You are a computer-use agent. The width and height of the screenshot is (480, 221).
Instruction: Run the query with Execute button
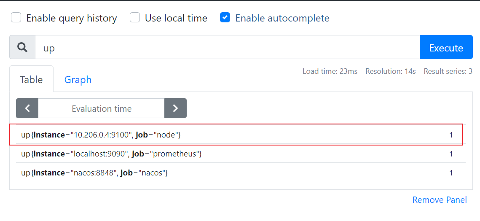tap(446, 47)
